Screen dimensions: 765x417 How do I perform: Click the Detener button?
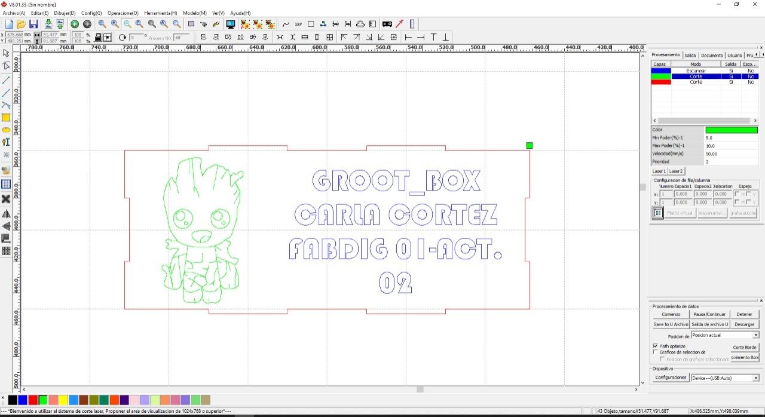(x=744, y=314)
